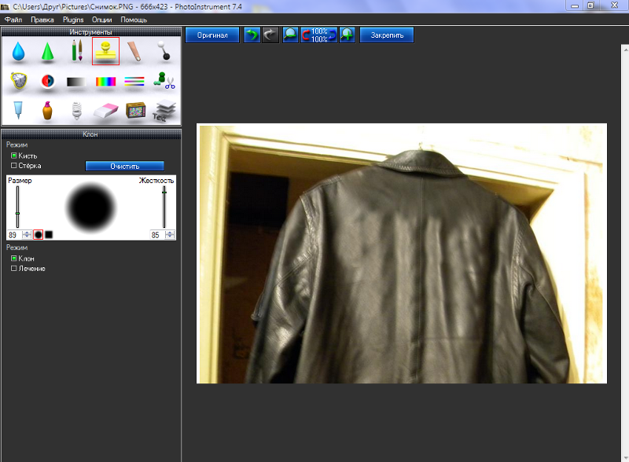Screen dimensions: 629x462
Task: Choose the square brush shape
Action: 49,235
